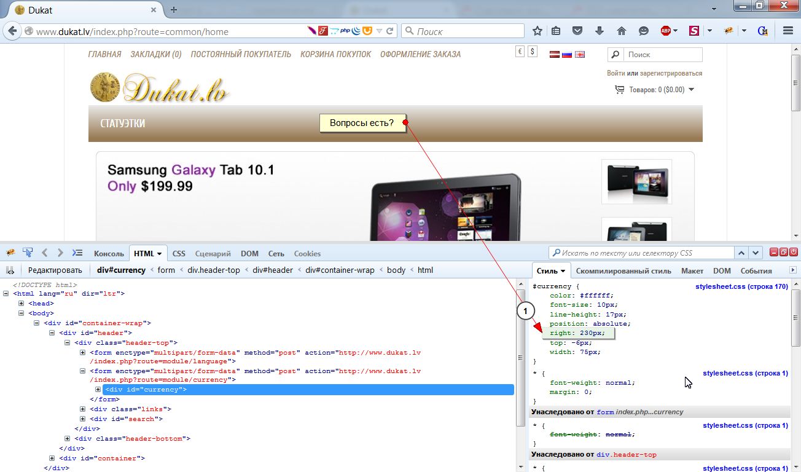Screen dimensions: 801x472
Task: Open the Сеть tab
Action: pos(276,253)
